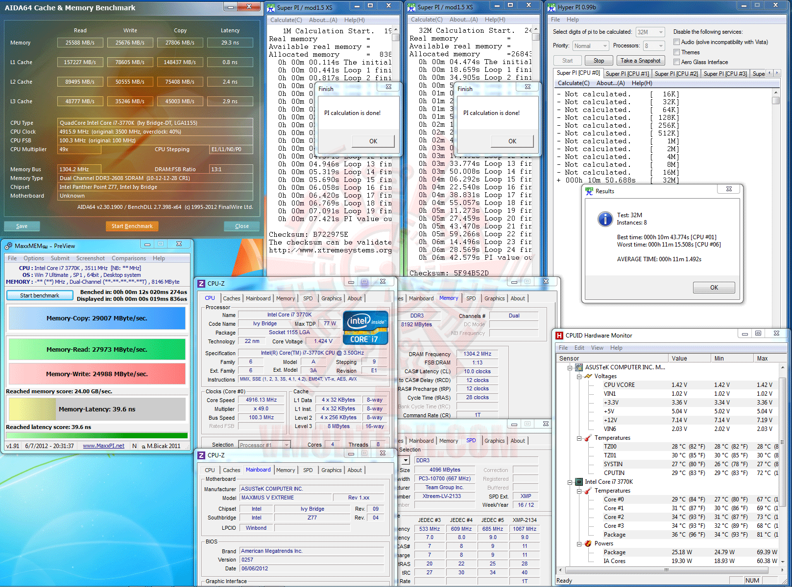Enable the Audio service disable checkbox

point(676,42)
